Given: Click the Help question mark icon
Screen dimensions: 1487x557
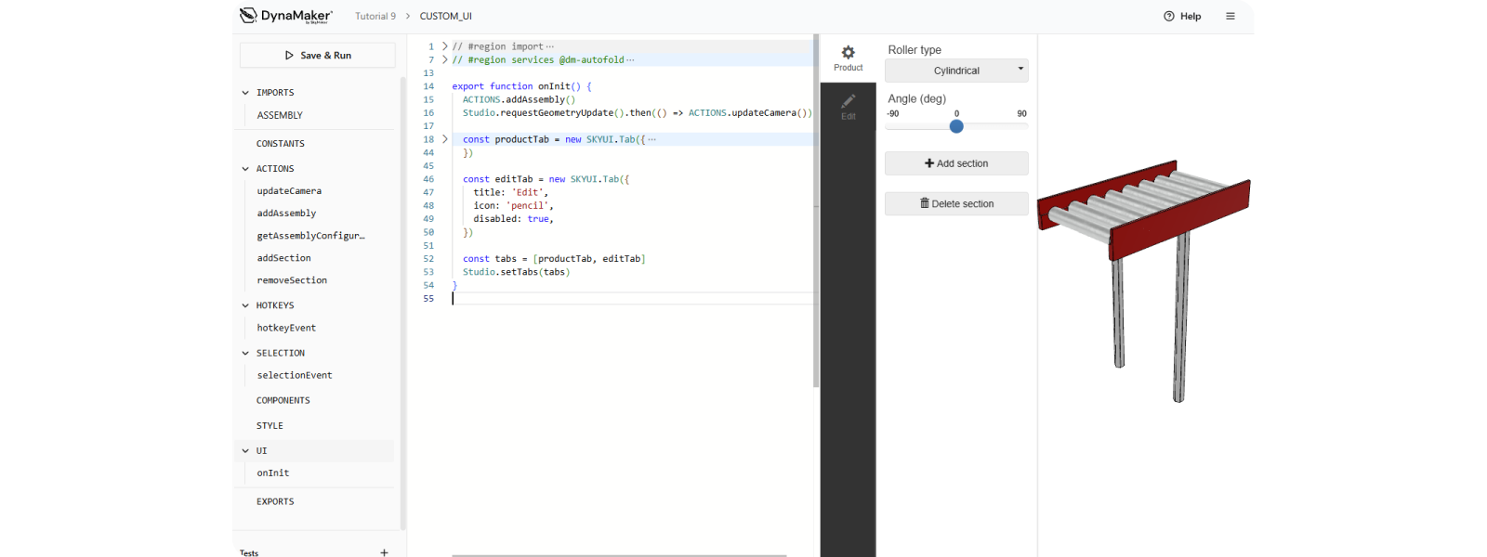Looking at the screenshot, I should [x=1169, y=16].
